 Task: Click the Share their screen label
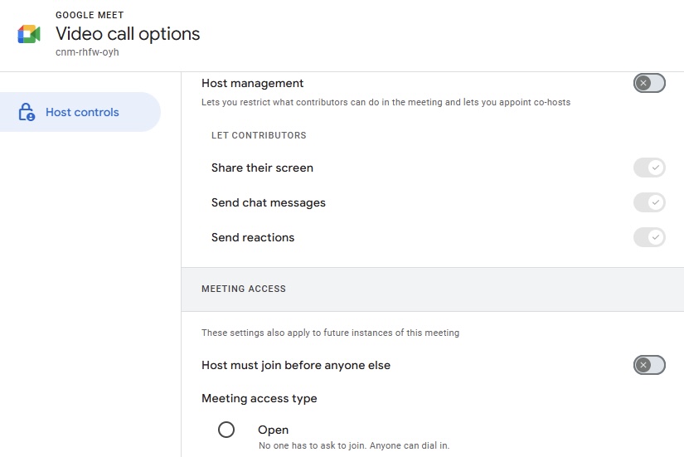[x=262, y=168]
